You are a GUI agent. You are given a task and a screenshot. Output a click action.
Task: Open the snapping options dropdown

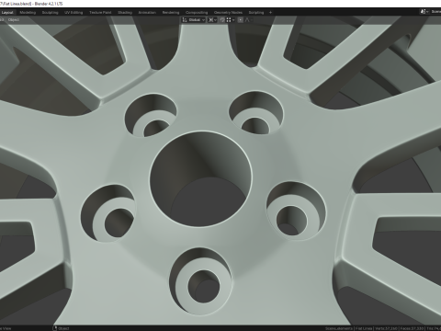[x=231, y=20]
